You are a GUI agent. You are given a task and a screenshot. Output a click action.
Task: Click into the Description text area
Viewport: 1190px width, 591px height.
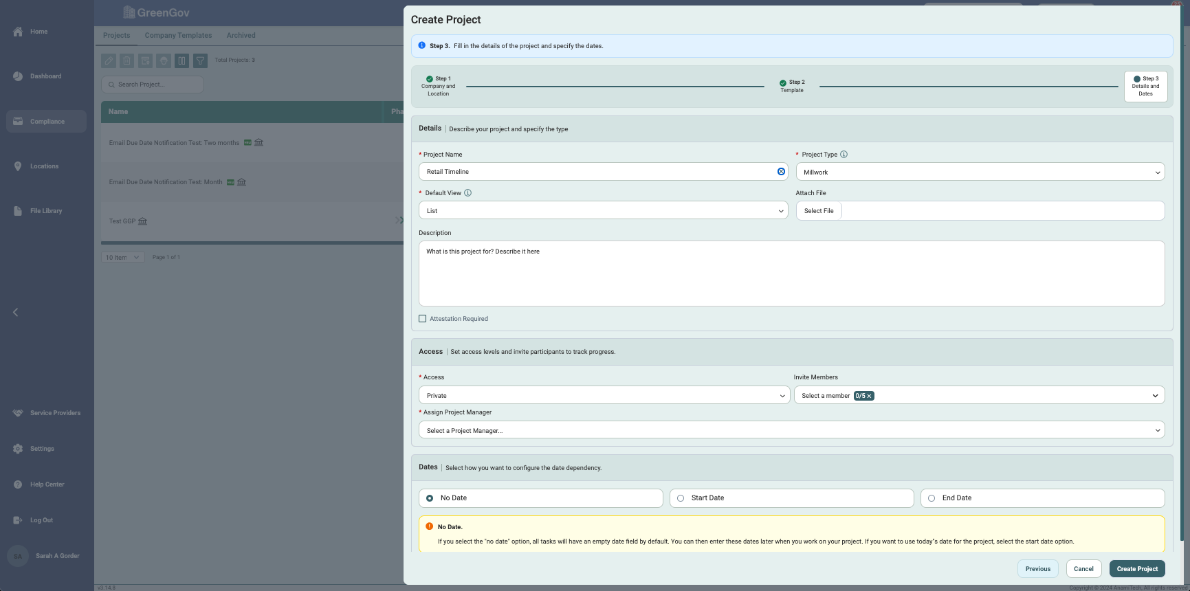click(x=791, y=274)
